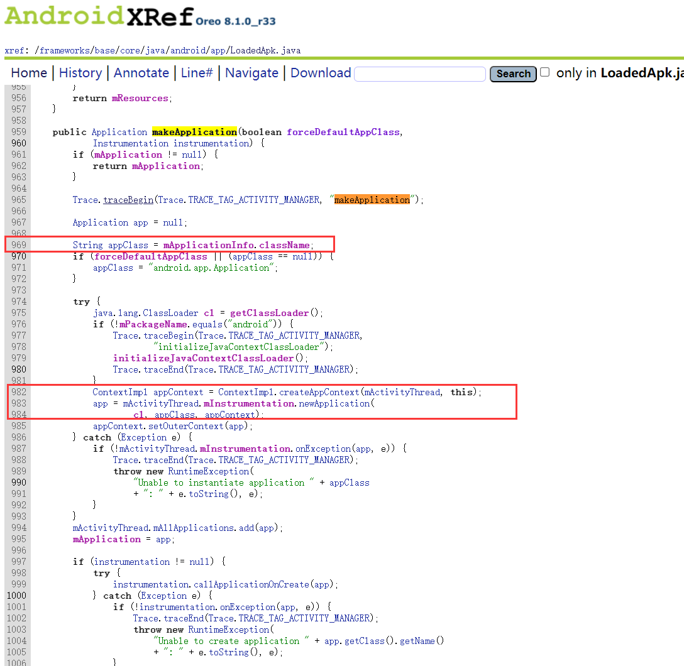Click initializeJavaContextClassLoader call on line 979
Viewport: 684px width, 666px height.
pos(204,358)
